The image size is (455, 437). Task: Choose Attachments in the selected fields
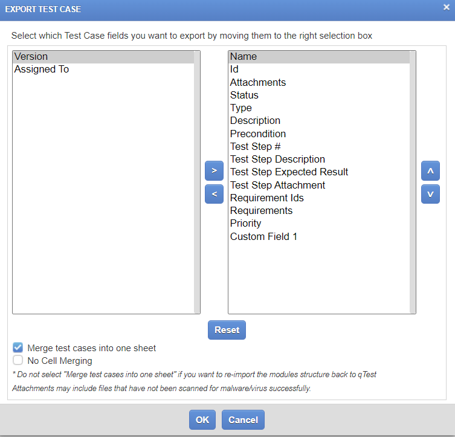(x=258, y=82)
